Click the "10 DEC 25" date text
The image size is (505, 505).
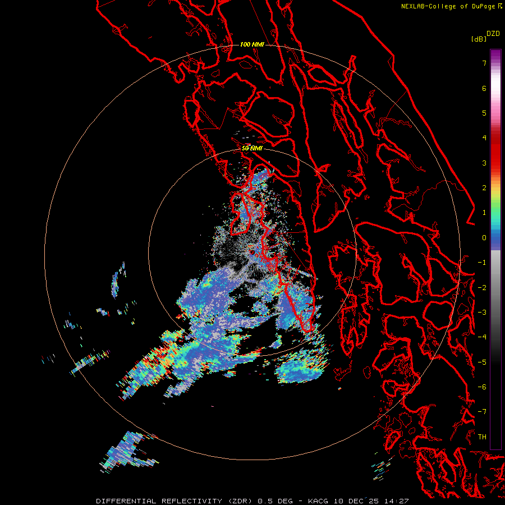pos(357,501)
